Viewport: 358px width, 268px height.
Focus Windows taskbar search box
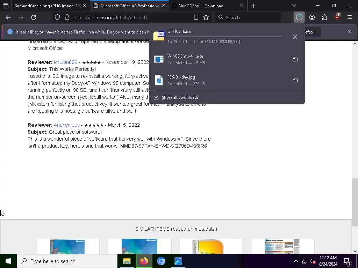67,261
